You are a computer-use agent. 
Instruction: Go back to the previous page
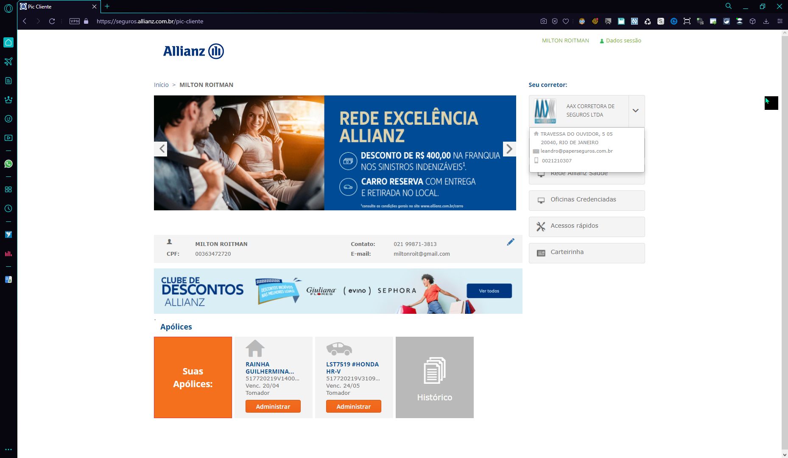[25, 21]
